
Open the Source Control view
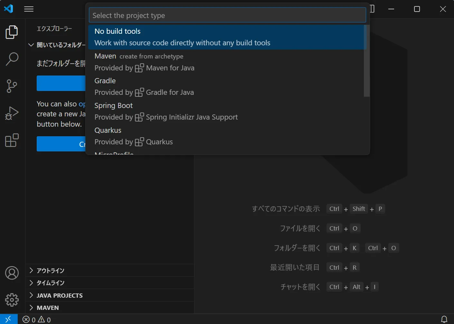12,86
